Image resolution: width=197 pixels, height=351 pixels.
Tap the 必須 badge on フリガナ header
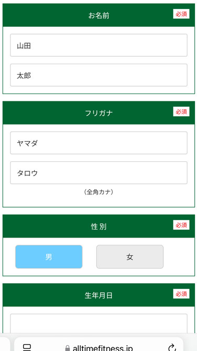tap(181, 111)
